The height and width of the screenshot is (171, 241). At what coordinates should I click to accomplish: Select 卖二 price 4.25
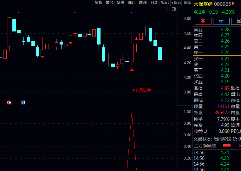225,47
